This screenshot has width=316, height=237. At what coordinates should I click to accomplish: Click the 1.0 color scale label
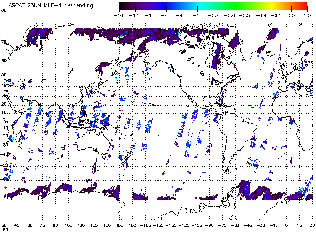pyautogui.click(x=307, y=15)
